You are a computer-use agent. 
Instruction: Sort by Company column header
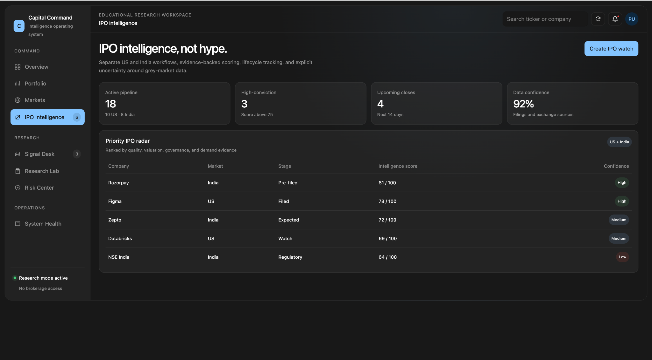coord(118,166)
